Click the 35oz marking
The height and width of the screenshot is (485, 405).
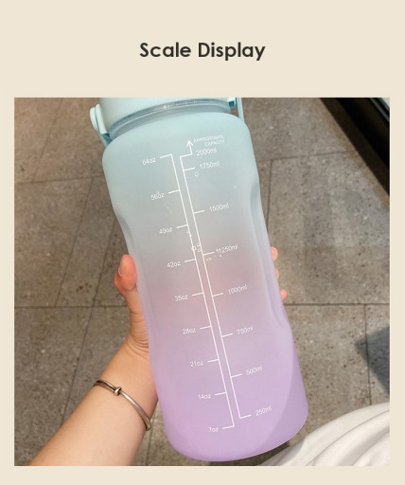point(182,297)
